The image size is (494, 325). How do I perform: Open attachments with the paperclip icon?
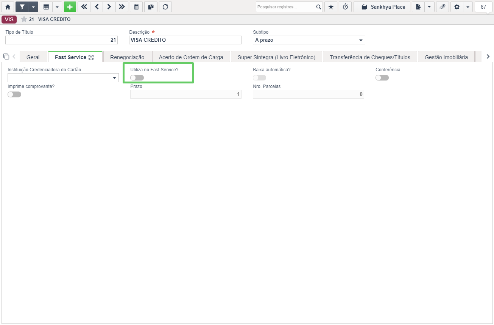click(443, 7)
